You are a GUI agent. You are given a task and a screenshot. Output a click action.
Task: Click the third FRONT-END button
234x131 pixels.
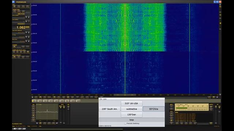[23, 11]
